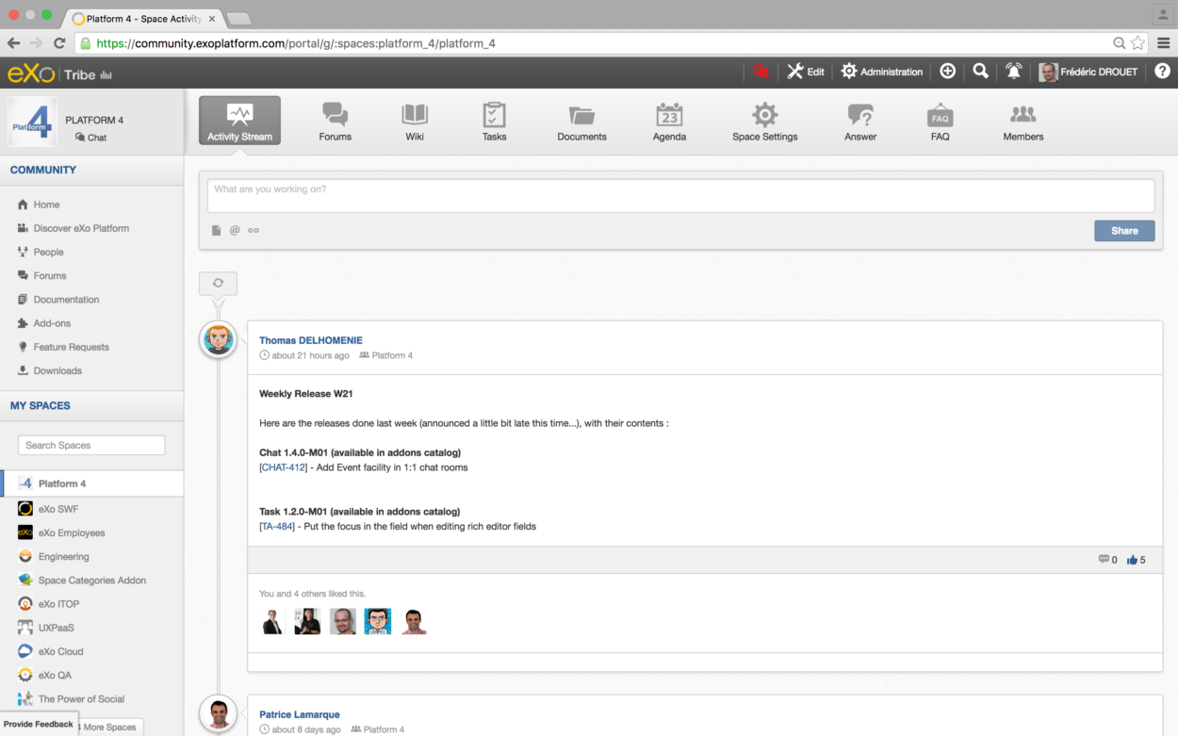Open the Tasks application
The width and height of the screenshot is (1178, 736).
[x=494, y=120]
